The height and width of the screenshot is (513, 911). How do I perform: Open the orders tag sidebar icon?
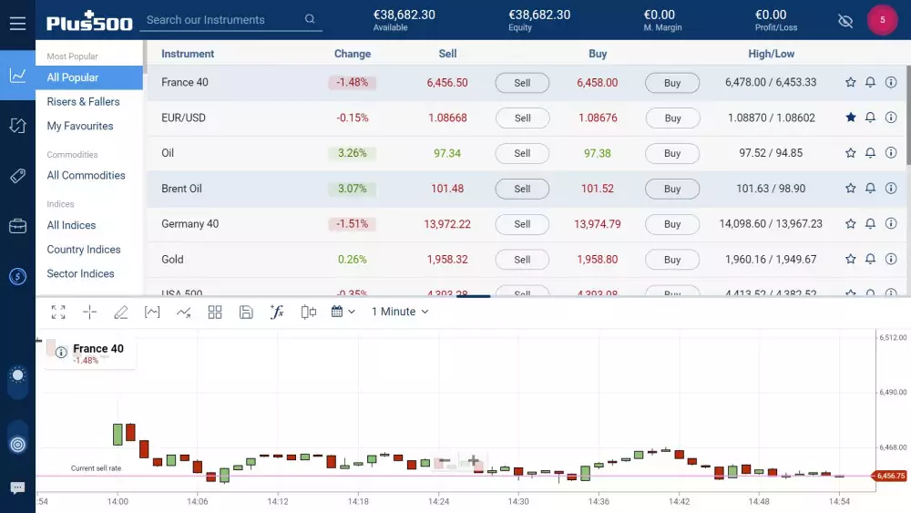(x=17, y=176)
